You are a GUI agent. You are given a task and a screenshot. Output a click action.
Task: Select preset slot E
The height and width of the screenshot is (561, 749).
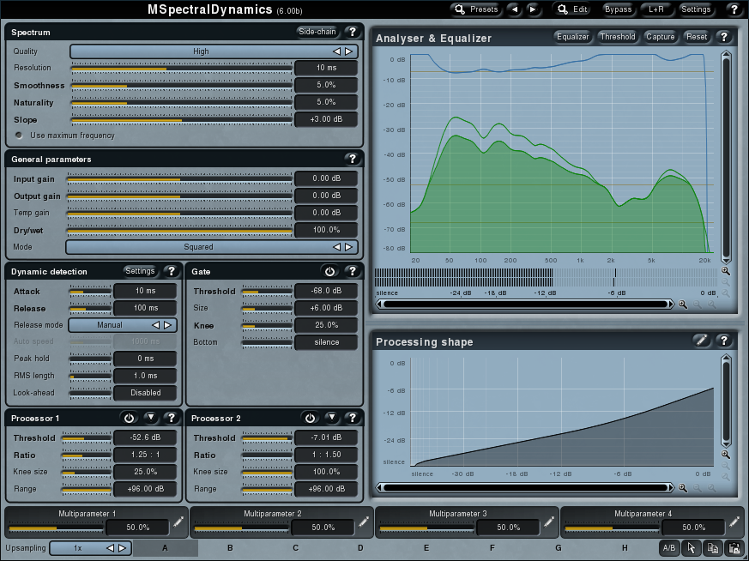426,548
